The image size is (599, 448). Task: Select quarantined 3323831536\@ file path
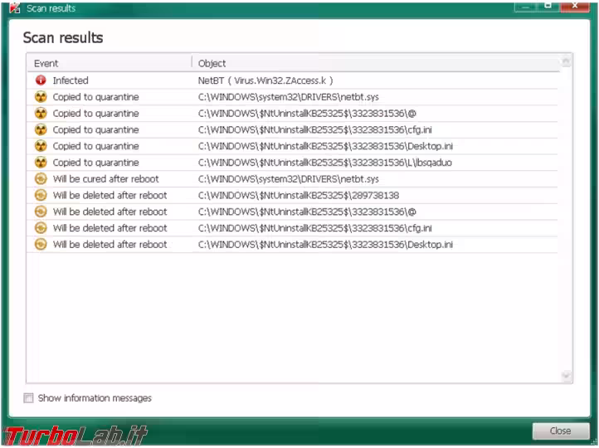click(283, 114)
